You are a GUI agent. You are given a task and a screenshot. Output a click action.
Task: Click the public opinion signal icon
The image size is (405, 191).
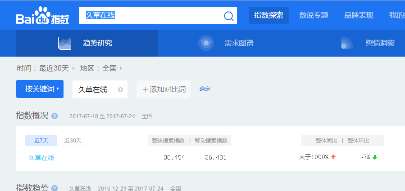click(346, 43)
